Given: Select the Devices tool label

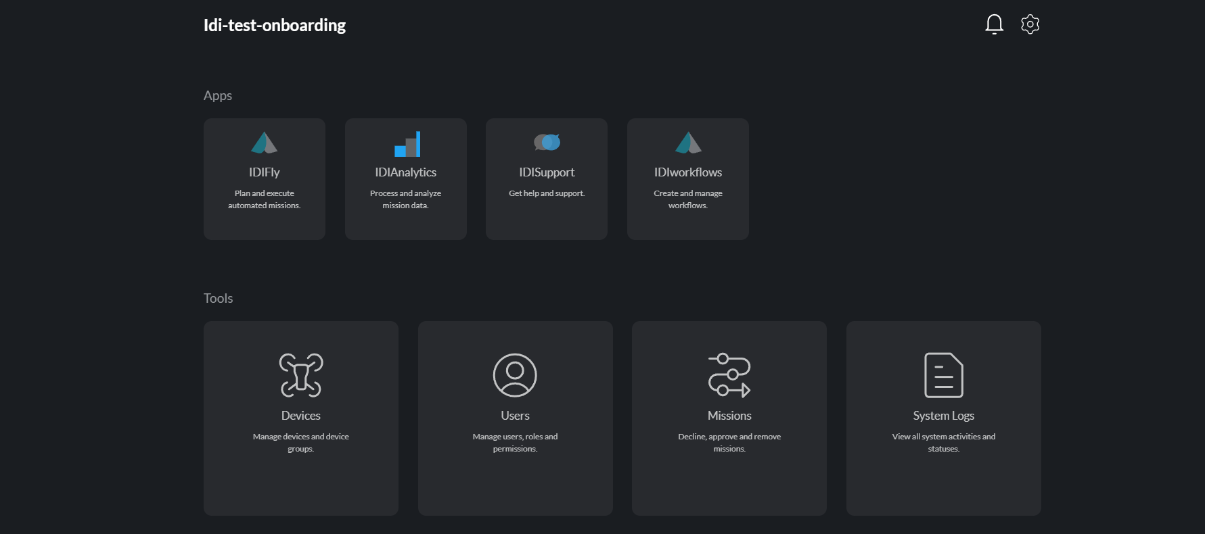Looking at the screenshot, I should (x=301, y=416).
